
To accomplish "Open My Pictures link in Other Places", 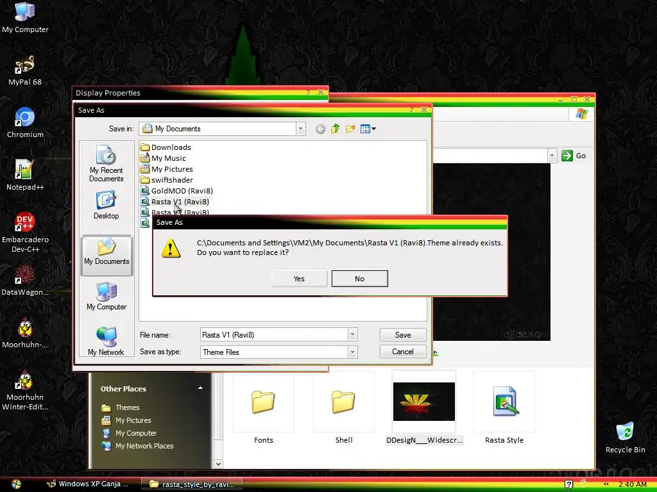I will coord(126,420).
